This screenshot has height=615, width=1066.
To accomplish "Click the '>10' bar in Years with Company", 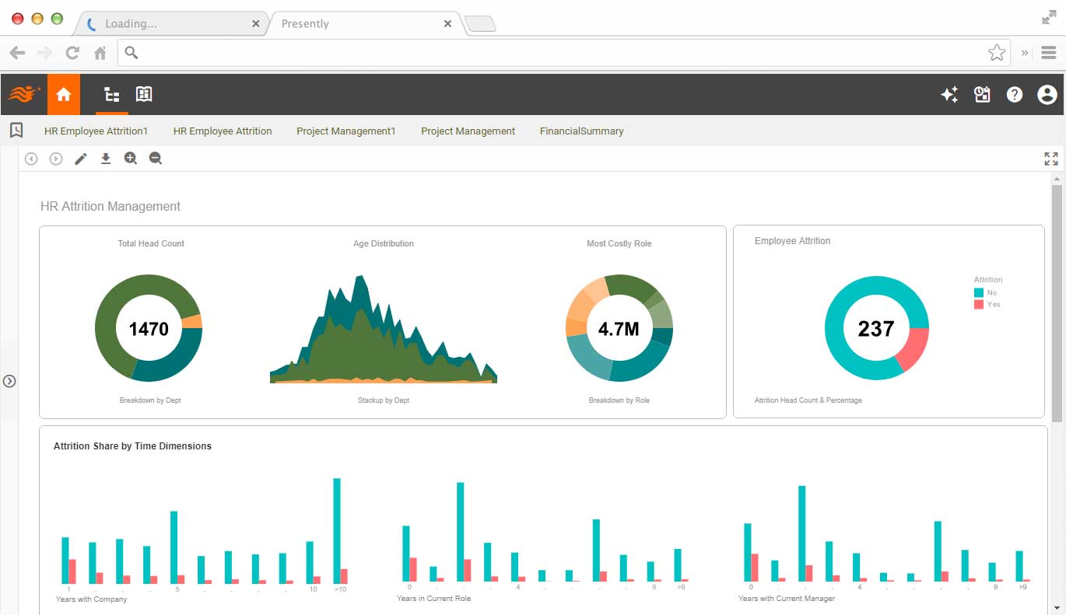I will click(337, 531).
